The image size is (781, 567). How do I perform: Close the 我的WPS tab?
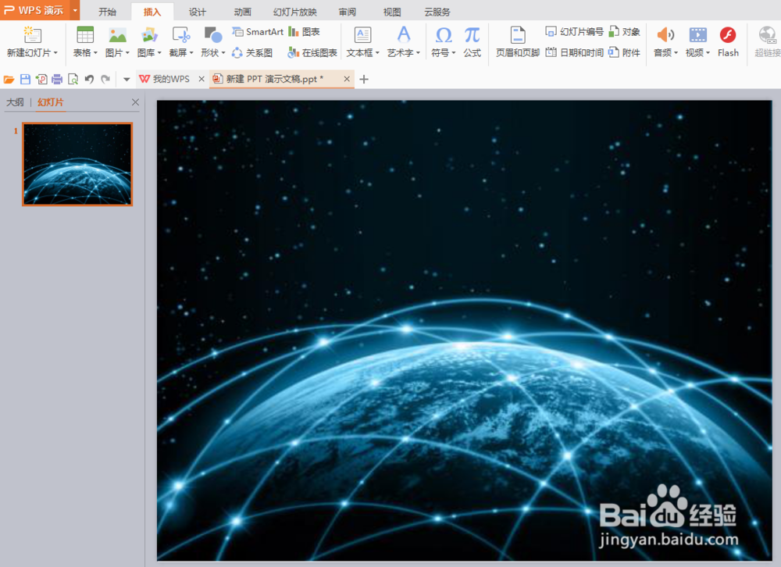coord(201,79)
